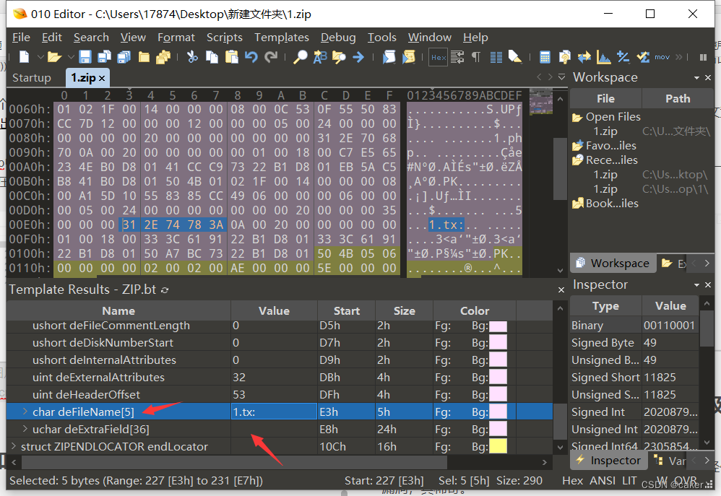Open the Calculator tool icon
The width and height of the screenshot is (721, 496).
click(545, 57)
